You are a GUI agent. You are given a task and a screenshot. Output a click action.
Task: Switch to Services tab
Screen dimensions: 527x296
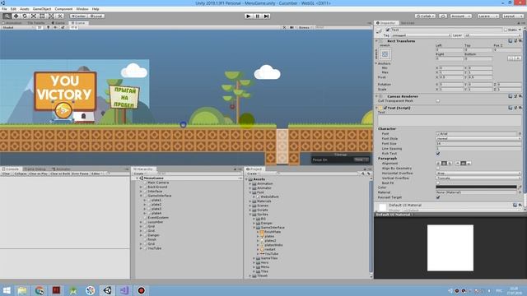(x=408, y=23)
